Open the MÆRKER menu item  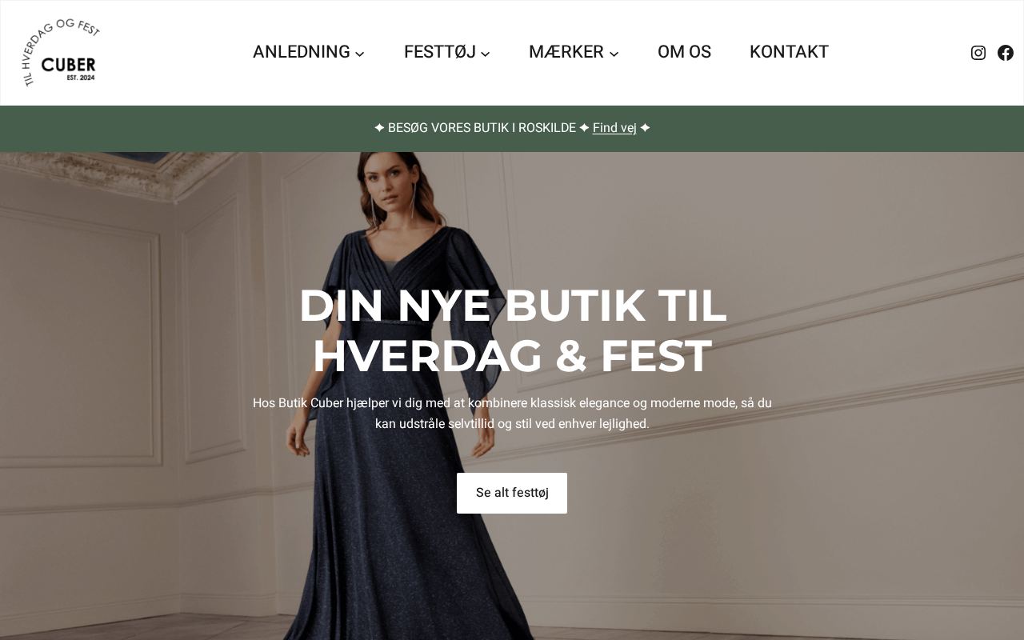click(x=566, y=52)
